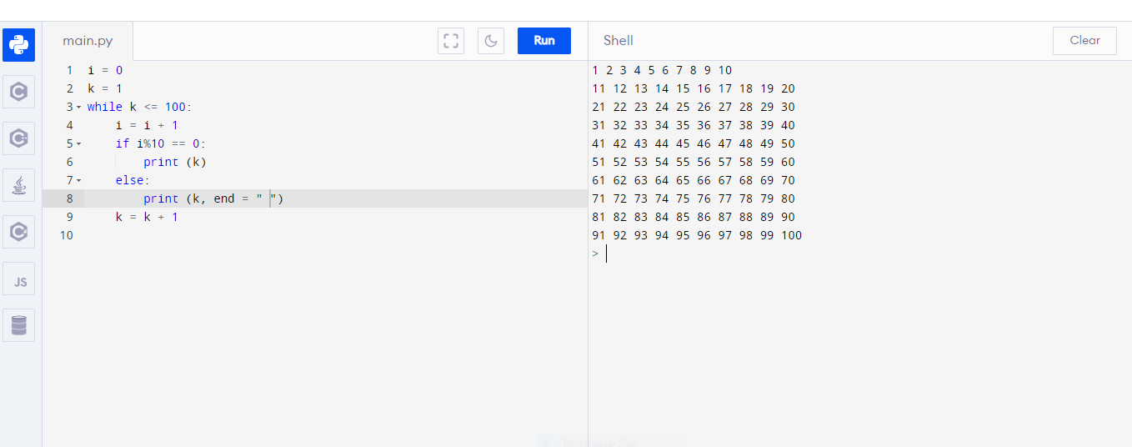The width and height of the screenshot is (1132, 447).
Task: Collapse the if block at line 5
Action: [79, 144]
